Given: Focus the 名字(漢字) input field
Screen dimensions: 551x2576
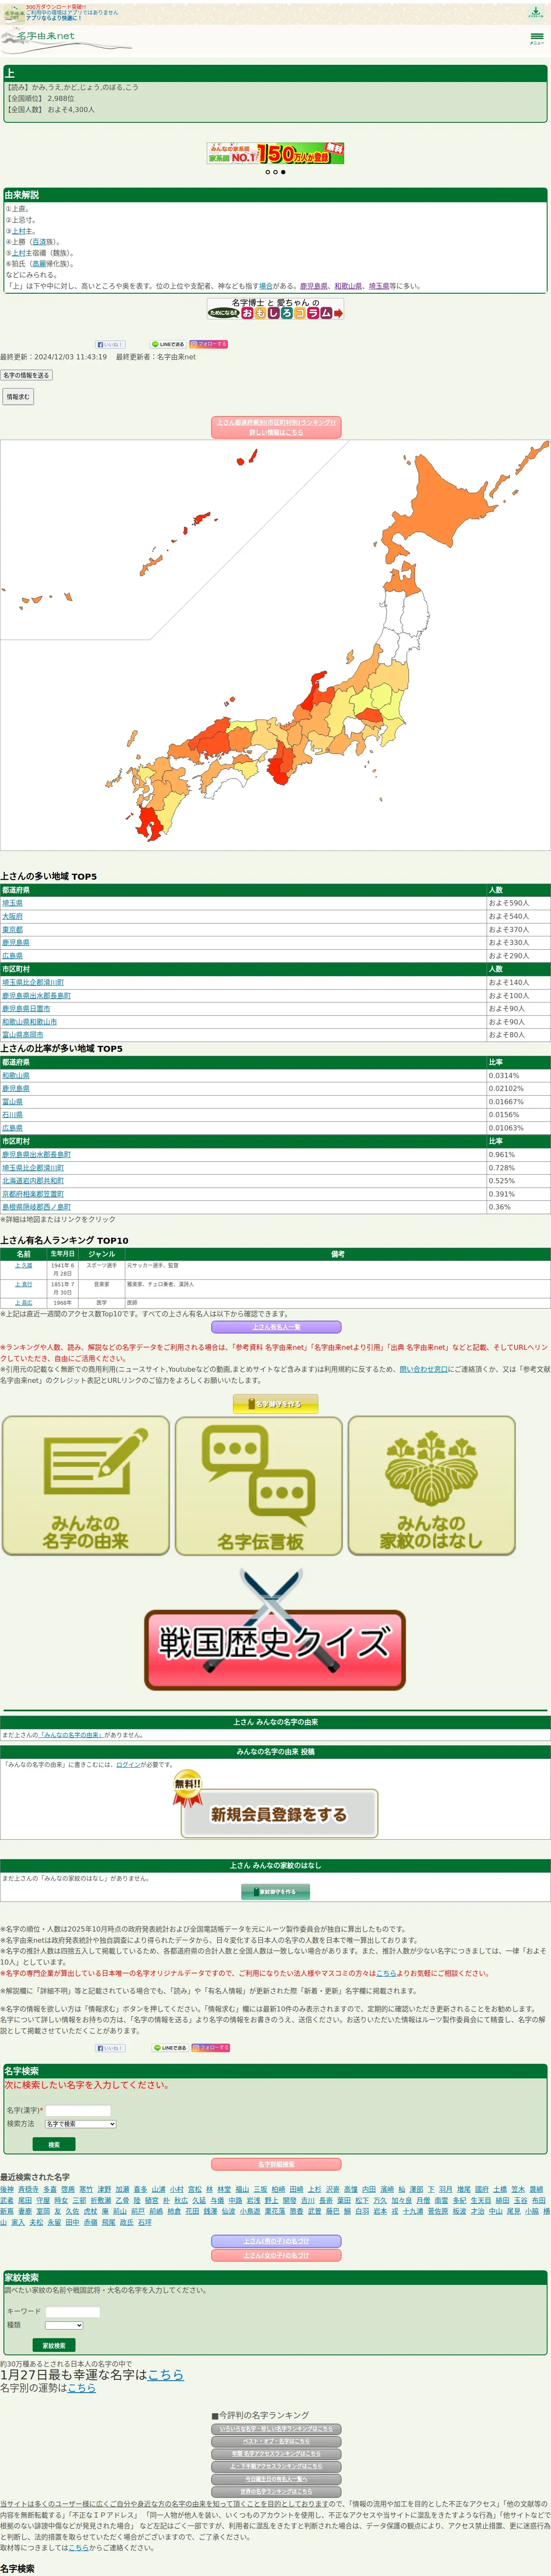Looking at the screenshot, I should (x=79, y=2110).
